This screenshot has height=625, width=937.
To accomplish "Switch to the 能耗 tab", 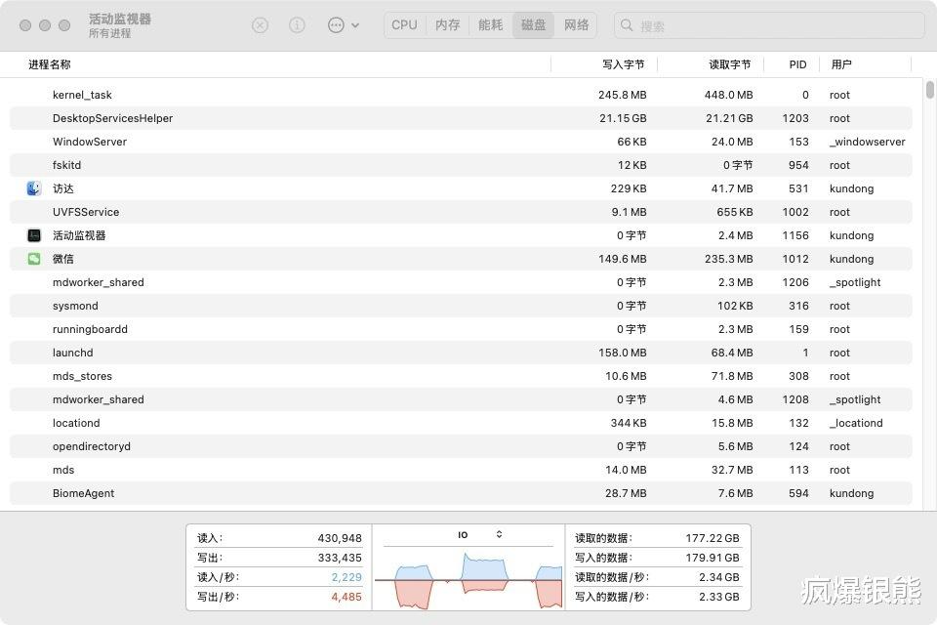I will click(x=491, y=25).
